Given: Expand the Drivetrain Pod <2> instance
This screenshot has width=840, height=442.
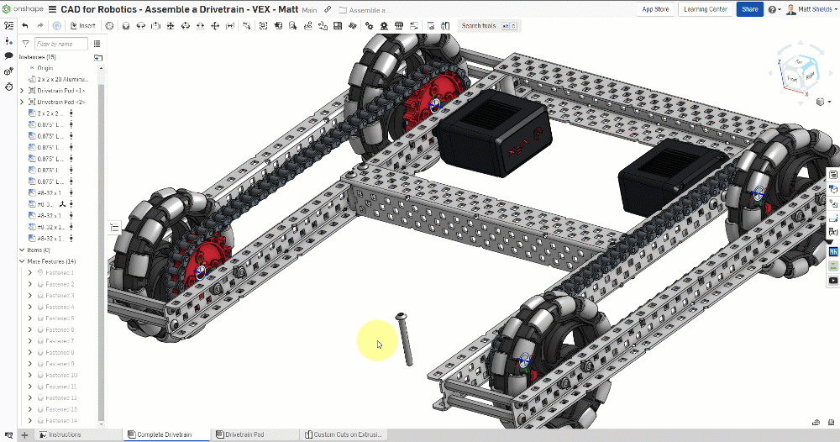Looking at the screenshot, I should 22,102.
